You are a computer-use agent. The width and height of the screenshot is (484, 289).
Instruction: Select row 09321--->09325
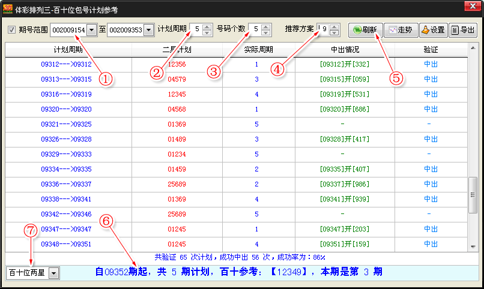236,125
